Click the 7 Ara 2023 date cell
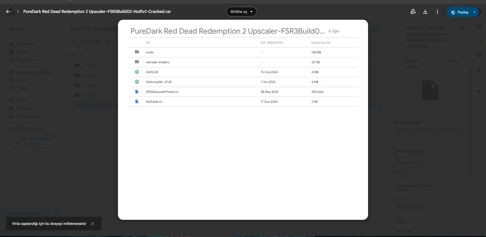Viewport: 486px width, 237px height. (x=268, y=82)
